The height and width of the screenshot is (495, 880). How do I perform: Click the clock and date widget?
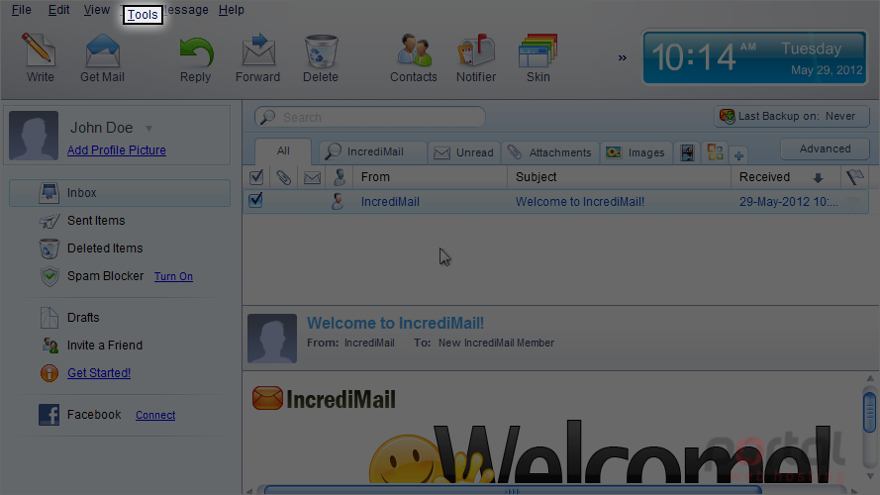(755, 57)
